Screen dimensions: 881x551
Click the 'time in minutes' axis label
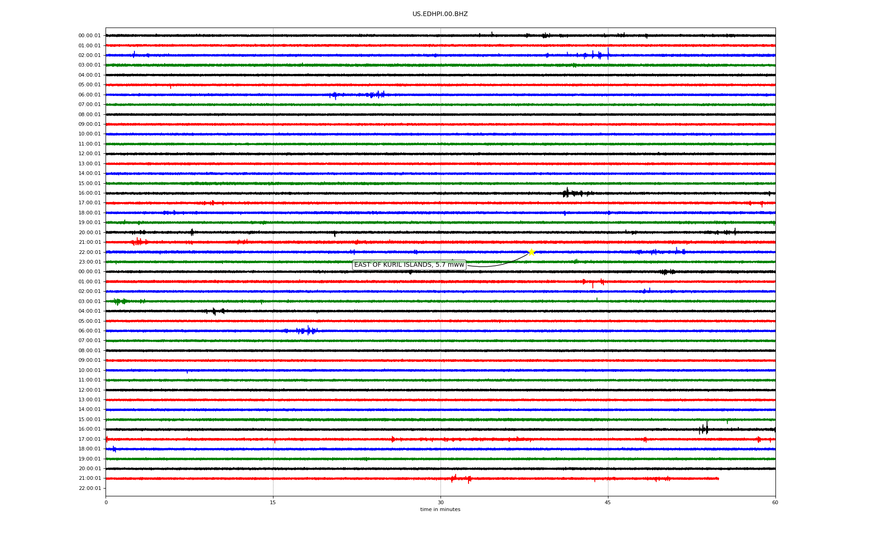pos(440,510)
